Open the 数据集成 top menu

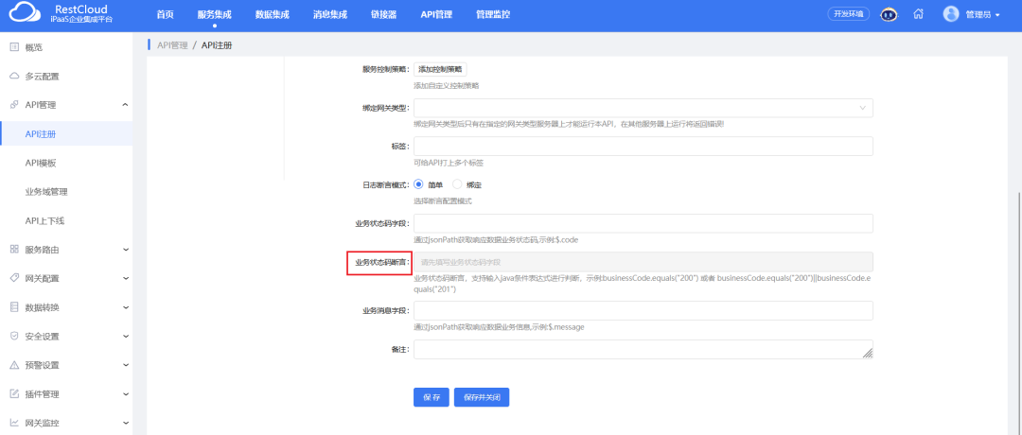coord(274,15)
